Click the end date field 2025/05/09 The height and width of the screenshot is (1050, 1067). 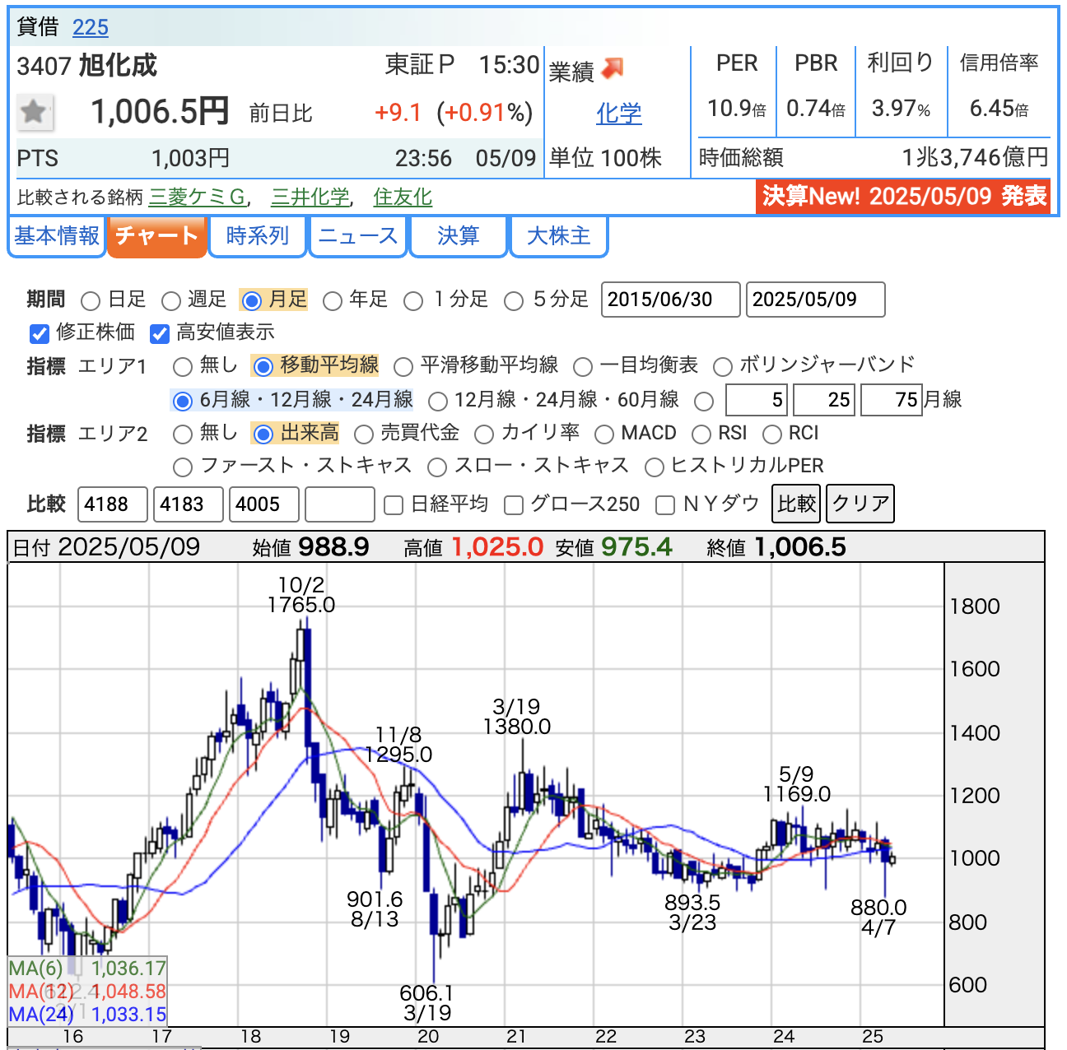click(816, 300)
